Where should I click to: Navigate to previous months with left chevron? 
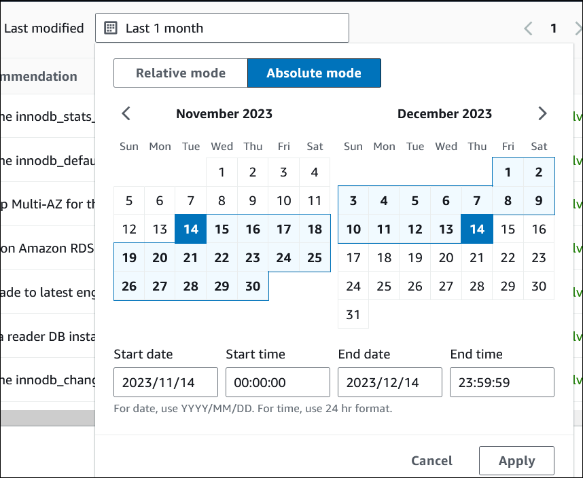(x=126, y=113)
